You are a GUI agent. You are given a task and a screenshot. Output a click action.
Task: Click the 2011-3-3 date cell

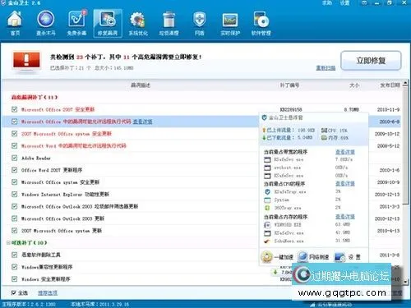[390, 207]
